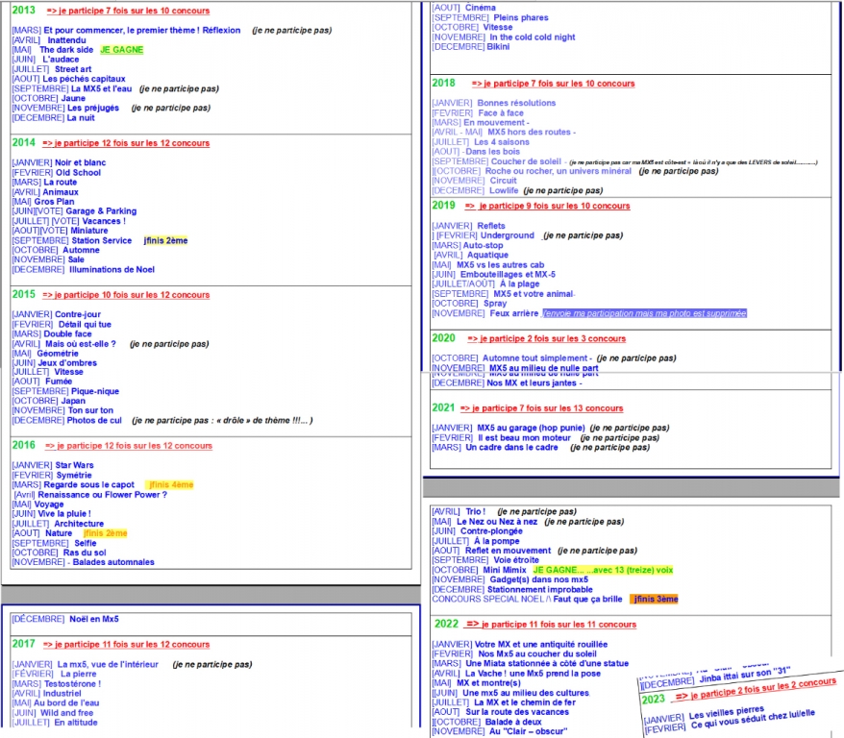Click the 2018 year heading

pyautogui.click(x=443, y=83)
